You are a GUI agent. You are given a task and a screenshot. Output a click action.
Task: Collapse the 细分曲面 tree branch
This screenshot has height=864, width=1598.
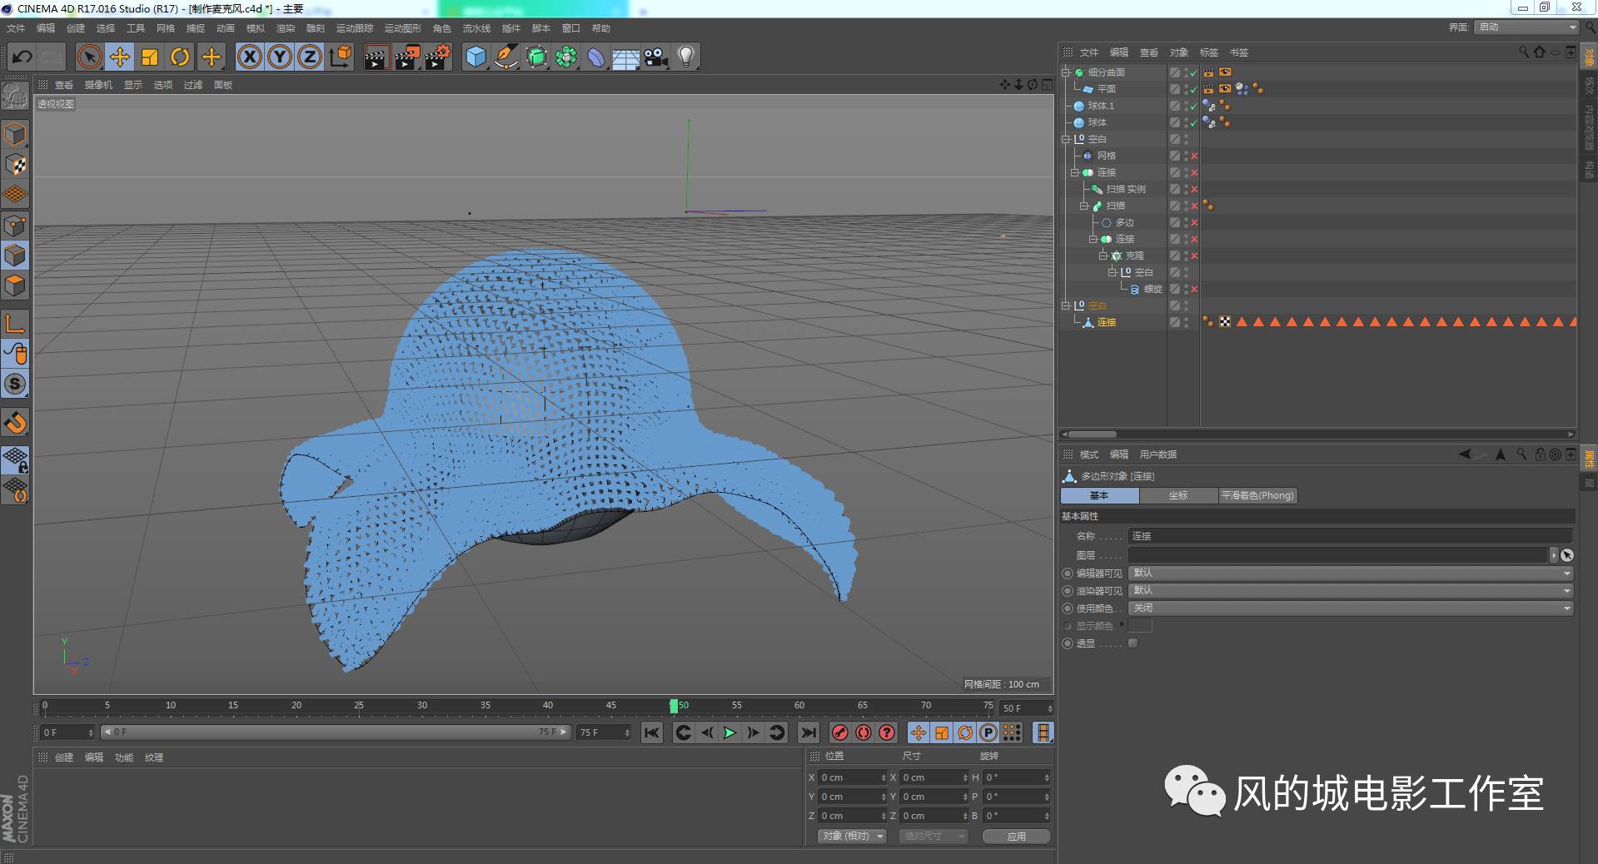[x=1067, y=72]
